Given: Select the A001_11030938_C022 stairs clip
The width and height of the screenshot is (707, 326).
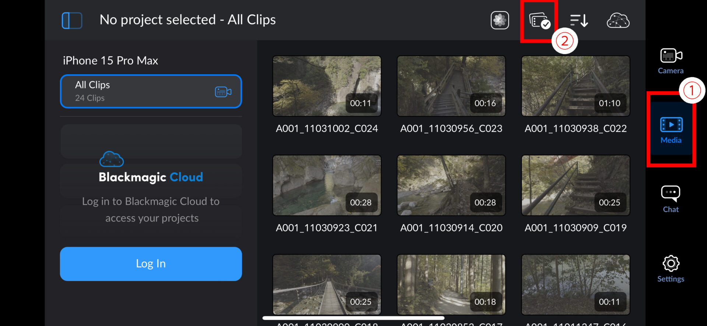Looking at the screenshot, I should point(576,86).
